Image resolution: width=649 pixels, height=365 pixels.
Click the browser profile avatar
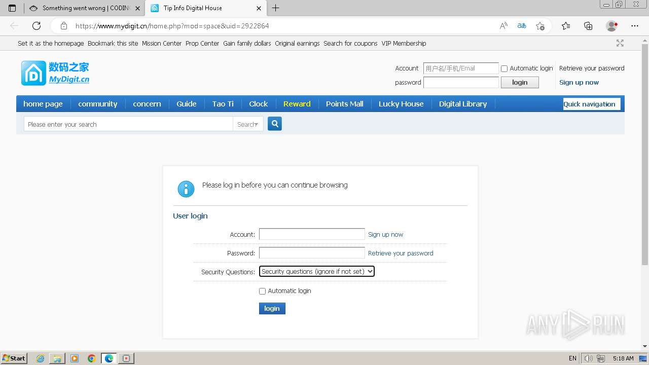pyautogui.click(x=611, y=26)
